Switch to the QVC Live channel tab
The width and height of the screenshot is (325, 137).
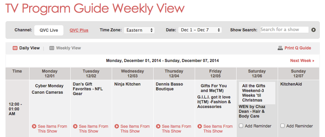pyautogui.click(x=49, y=30)
